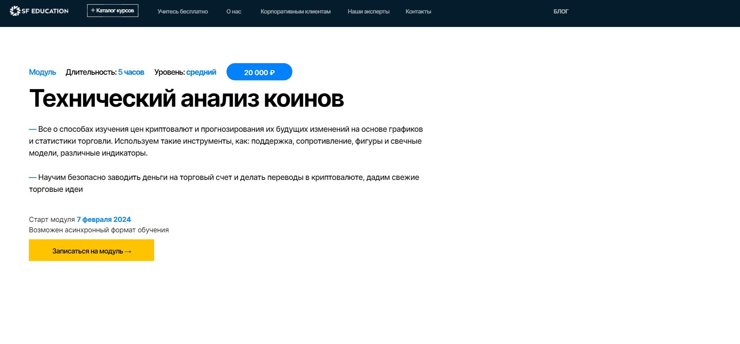Click the Длительность label
This screenshot has width=740, height=344.
91,72
